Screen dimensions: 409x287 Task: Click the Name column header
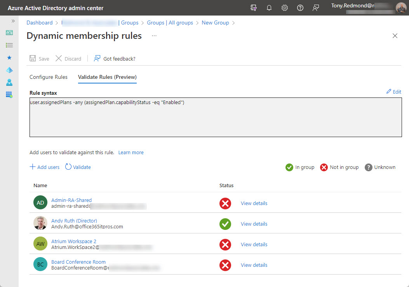[x=40, y=186]
